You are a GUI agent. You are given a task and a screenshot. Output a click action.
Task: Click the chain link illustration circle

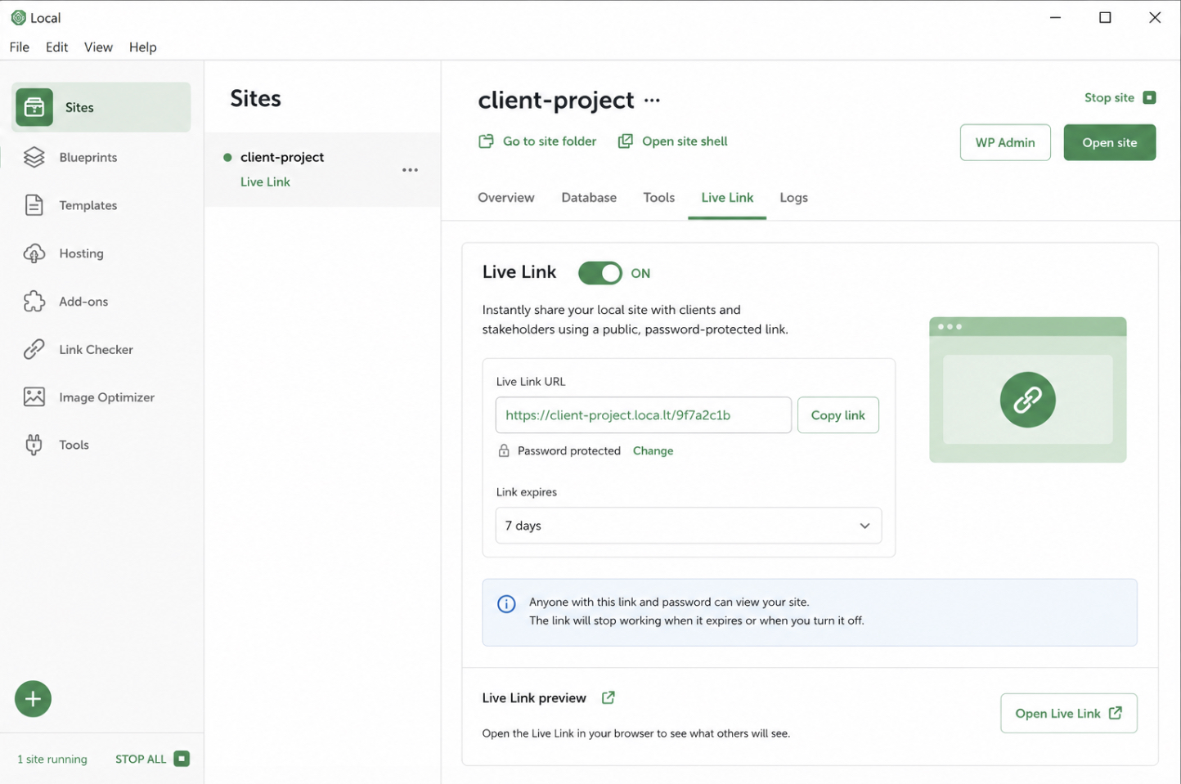pos(1027,400)
